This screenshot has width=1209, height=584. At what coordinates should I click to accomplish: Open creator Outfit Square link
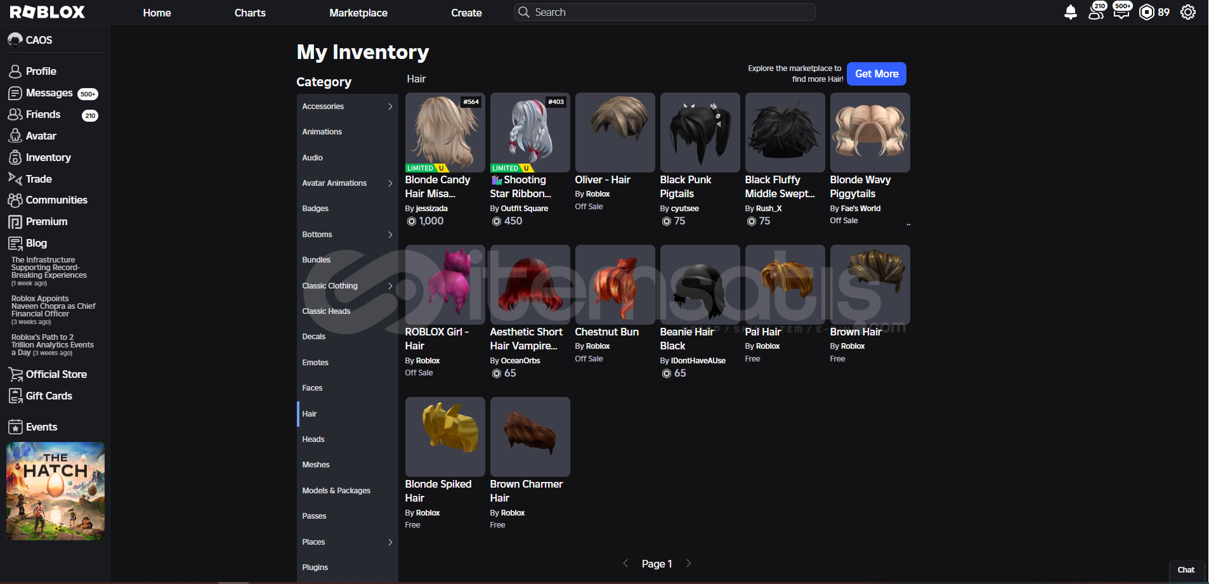[x=525, y=209]
